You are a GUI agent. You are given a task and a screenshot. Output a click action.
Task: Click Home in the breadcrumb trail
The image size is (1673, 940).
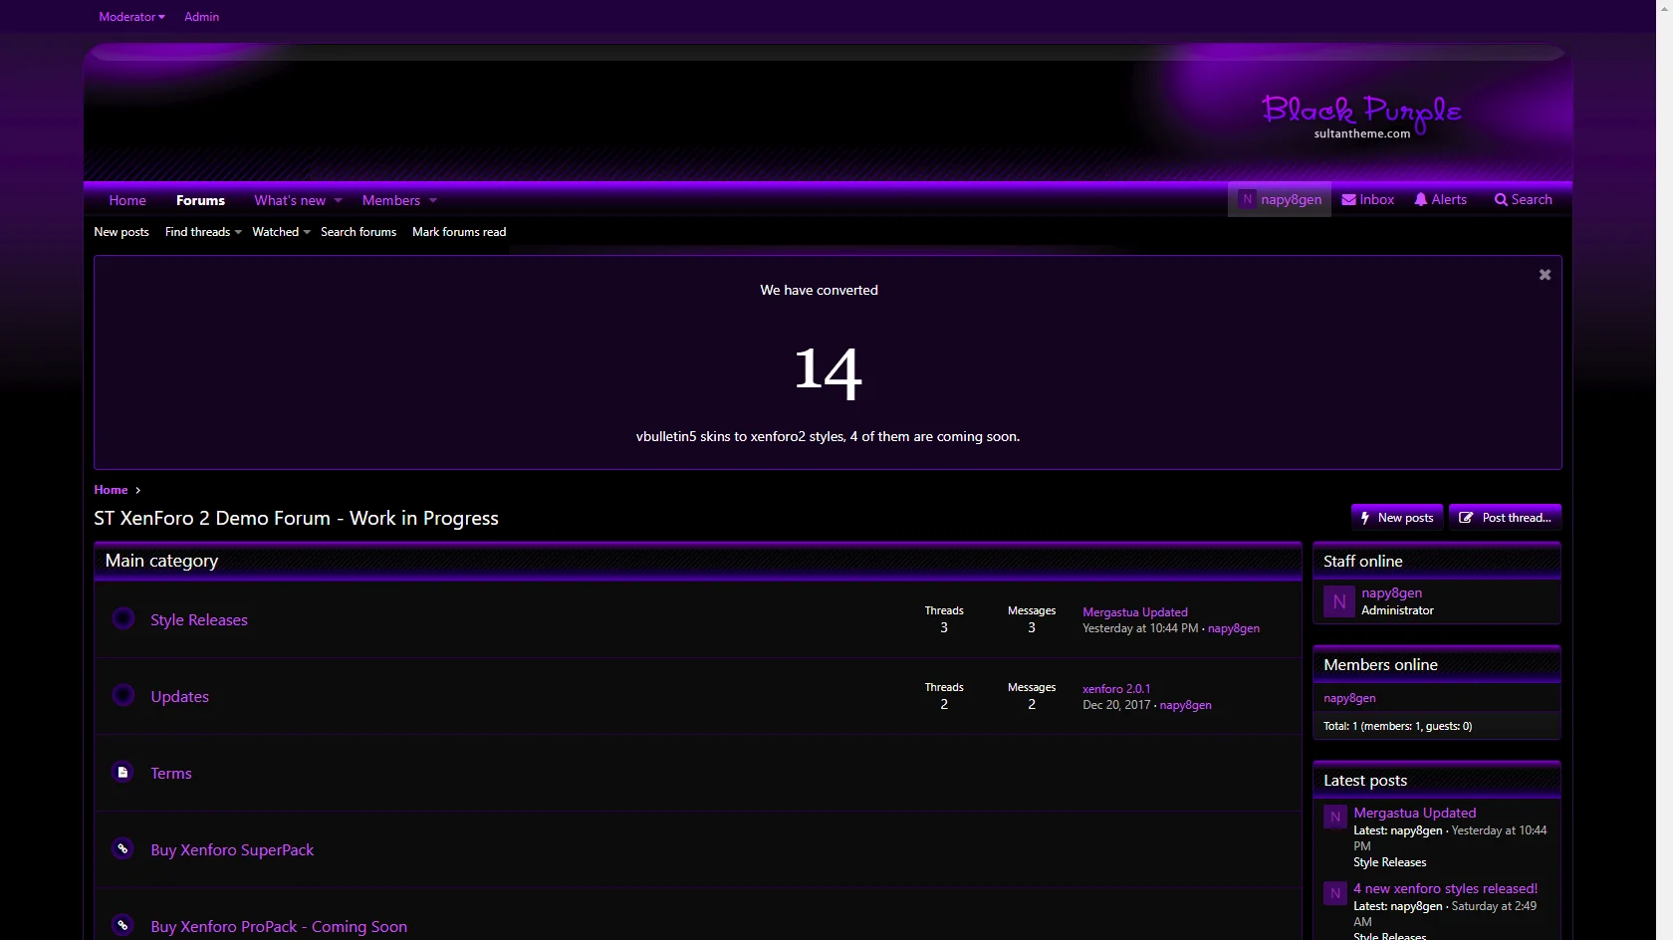coord(110,489)
